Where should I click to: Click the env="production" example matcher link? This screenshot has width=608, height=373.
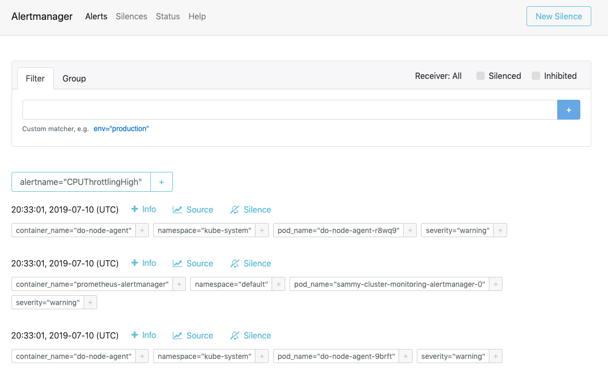121,129
